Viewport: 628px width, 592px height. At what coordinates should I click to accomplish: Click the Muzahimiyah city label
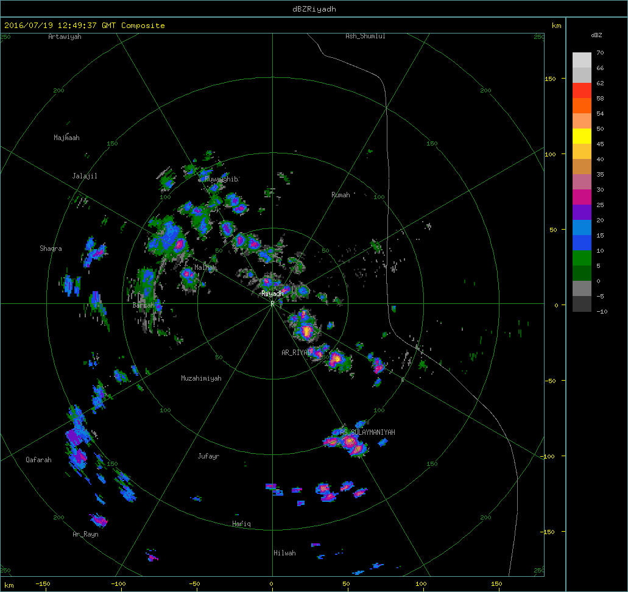click(x=201, y=378)
